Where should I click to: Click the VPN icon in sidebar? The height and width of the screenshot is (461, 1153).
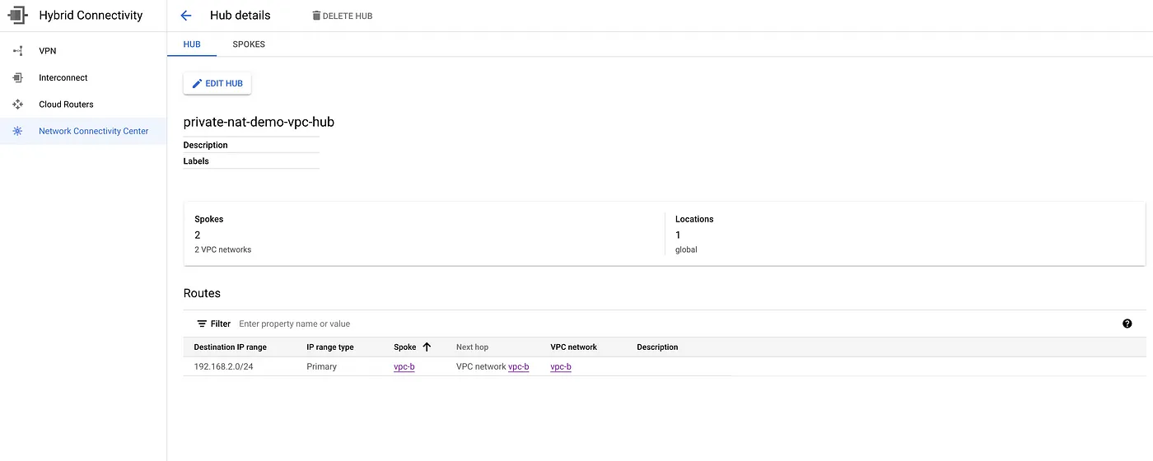pos(17,51)
